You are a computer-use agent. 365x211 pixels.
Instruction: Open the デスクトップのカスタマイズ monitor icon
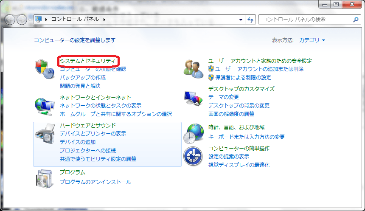[193, 98]
